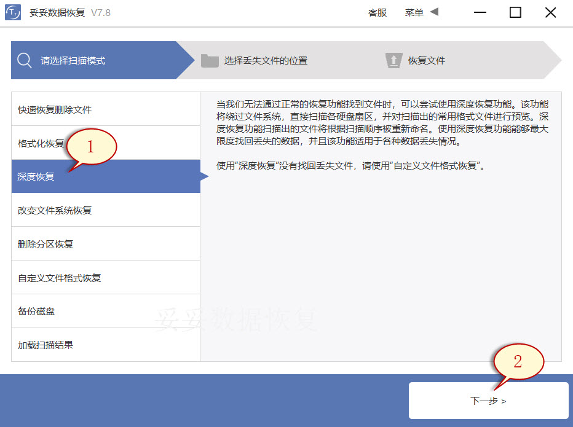The image size is (573, 427).
Task: Click the folder icon for file location step
Action: click(x=210, y=61)
